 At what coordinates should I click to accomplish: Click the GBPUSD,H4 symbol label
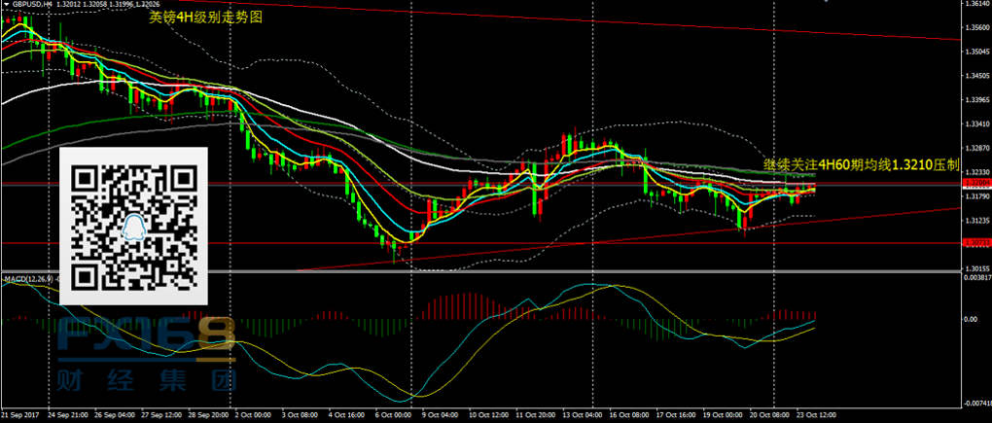coord(31,5)
